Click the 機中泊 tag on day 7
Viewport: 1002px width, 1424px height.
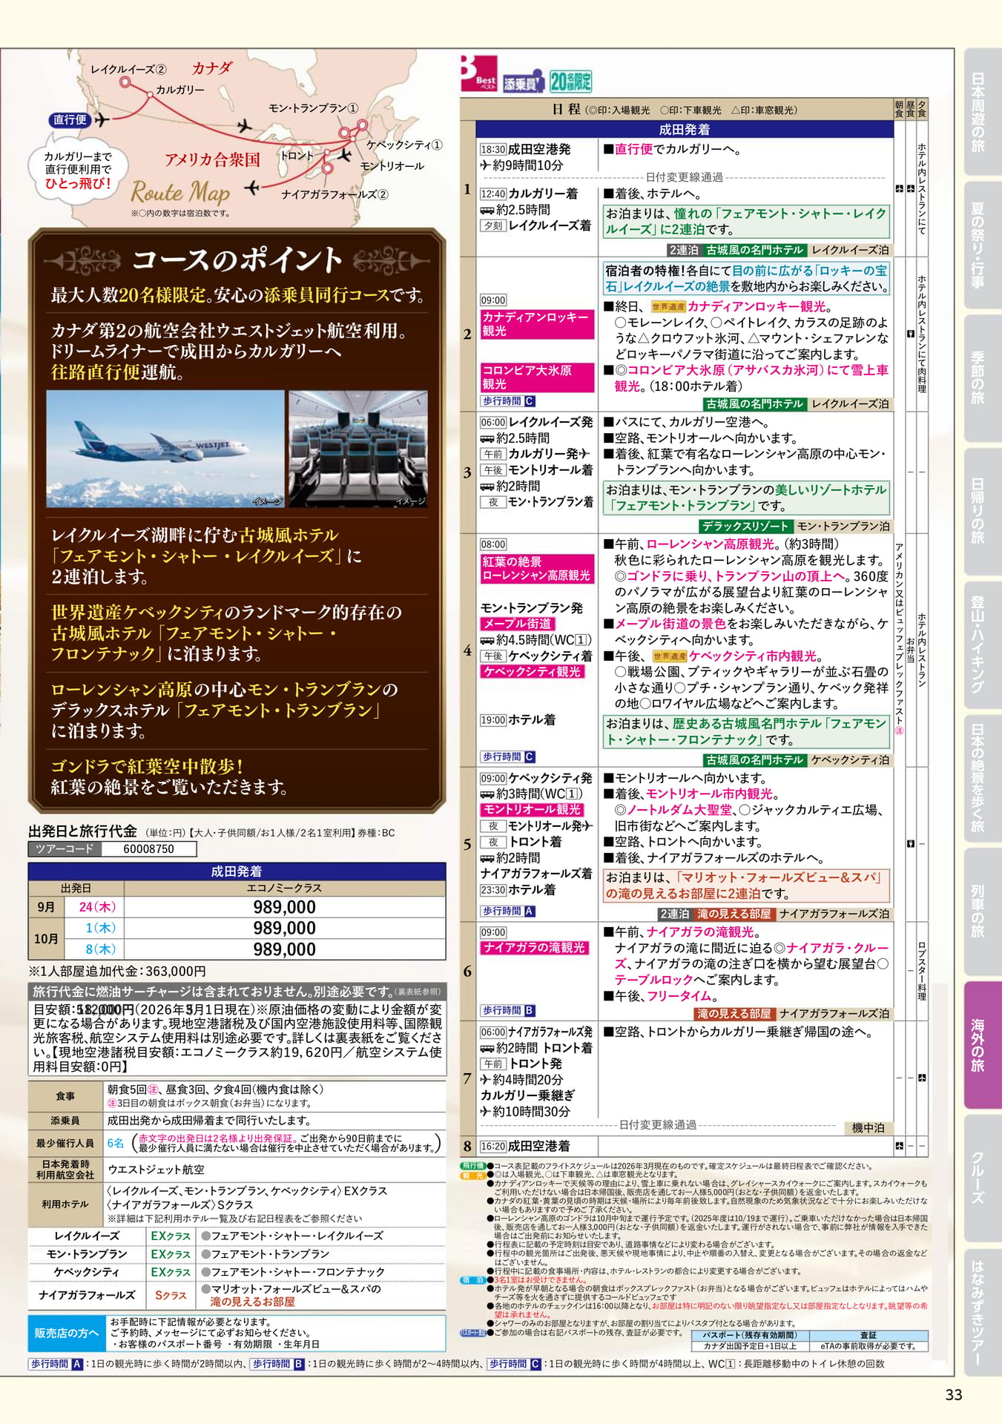coord(868,1128)
